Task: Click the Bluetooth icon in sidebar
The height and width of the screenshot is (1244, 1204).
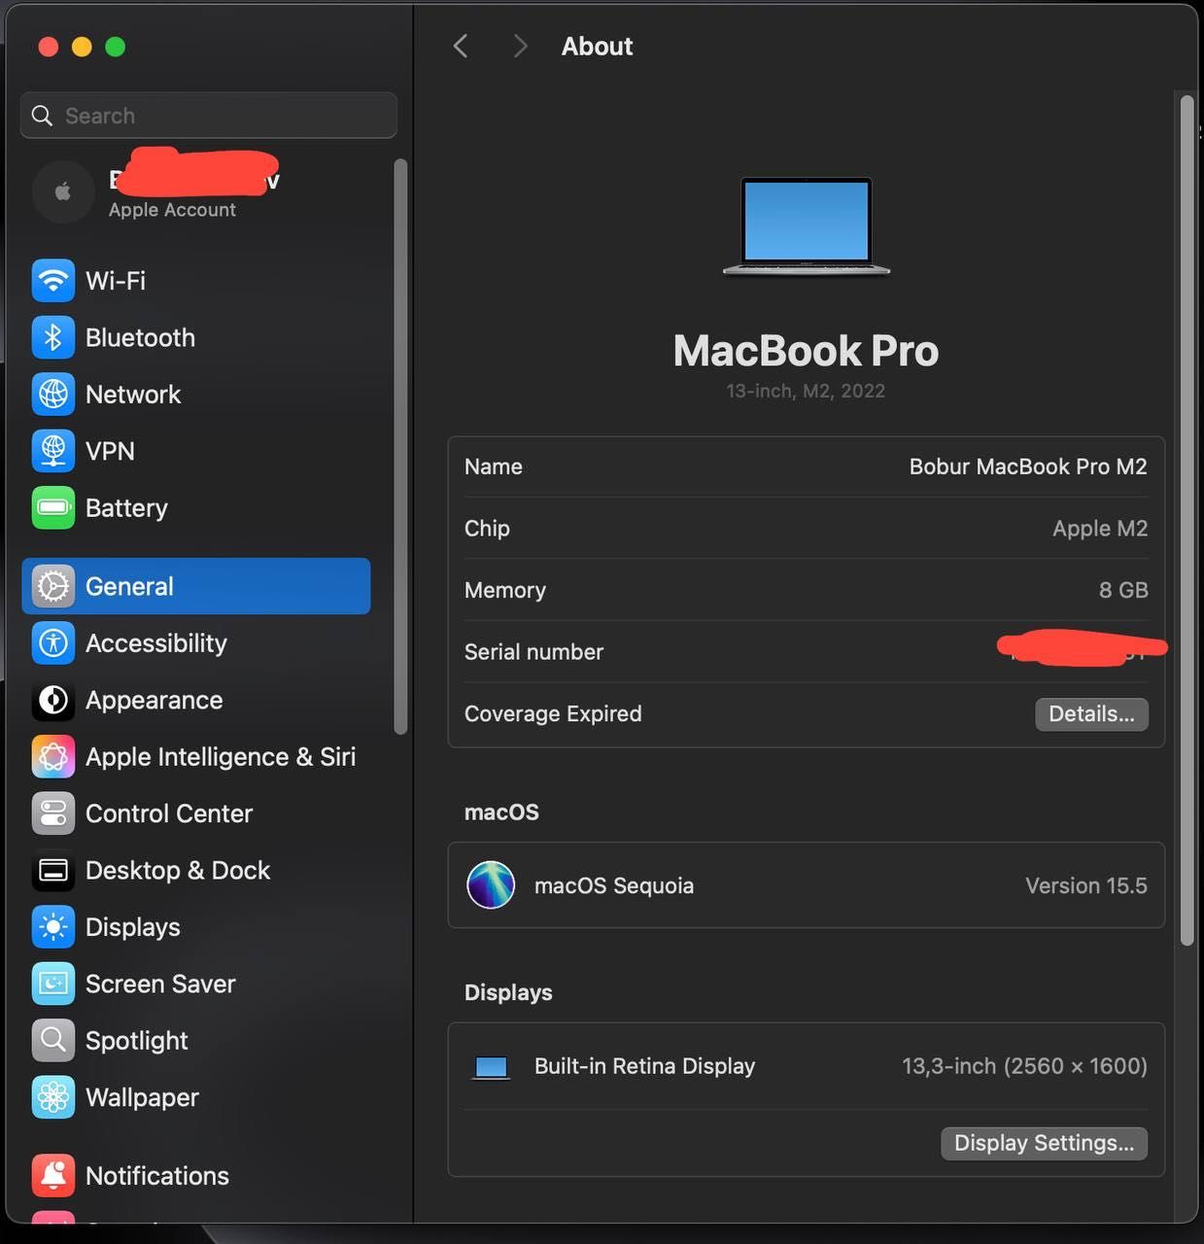Action: [53, 337]
